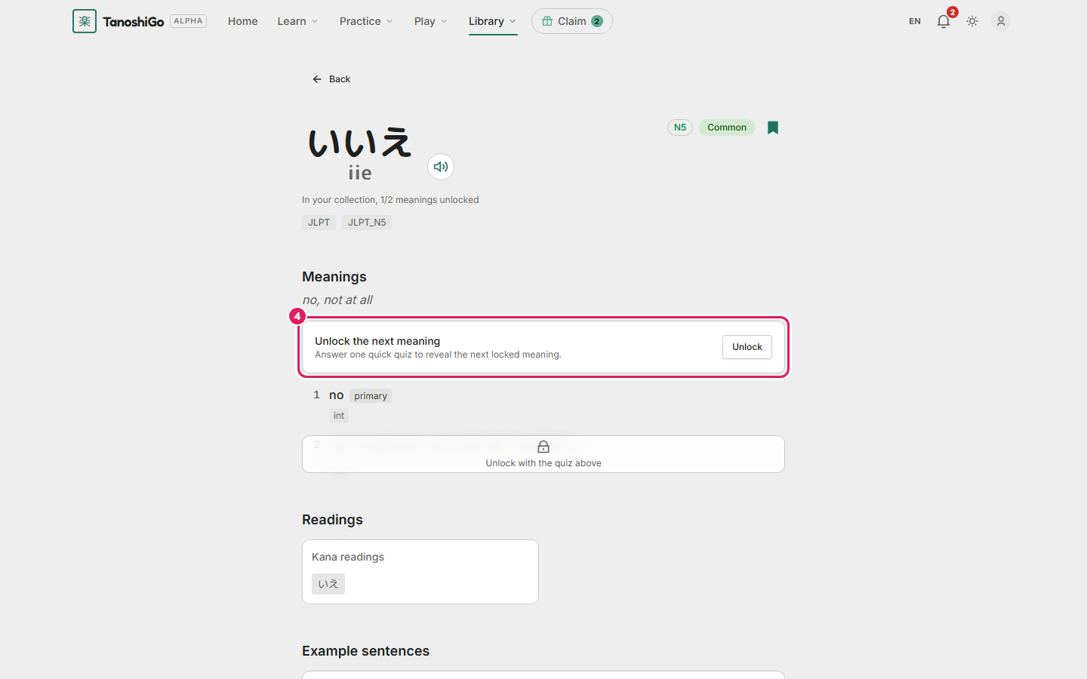Click the 'primary' label on meaning 1
Image resolution: width=1087 pixels, height=679 pixels.
click(371, 396)
